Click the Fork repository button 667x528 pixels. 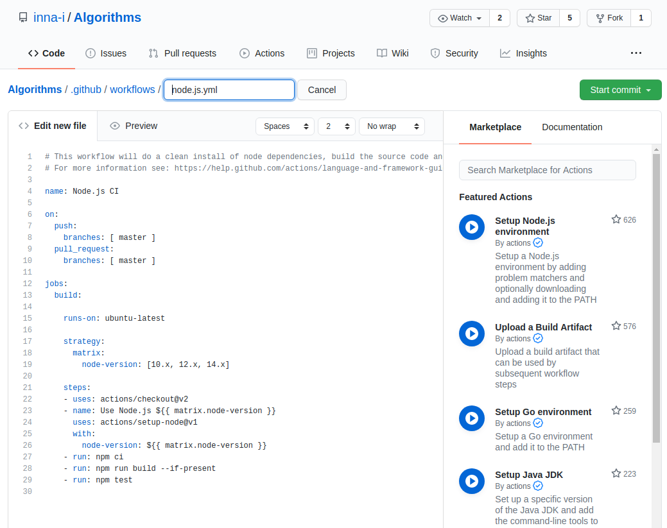click(x=609, y=18)
